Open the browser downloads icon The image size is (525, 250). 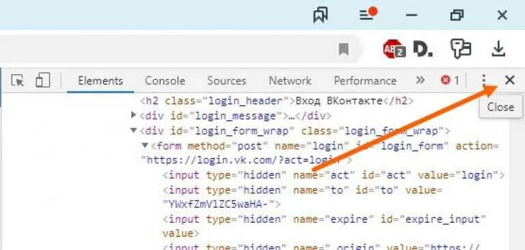(x=498, y=49)
